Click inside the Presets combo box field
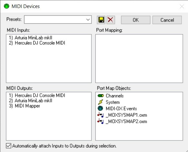Viewport: 188px width, 152px height. pos(58,20)
